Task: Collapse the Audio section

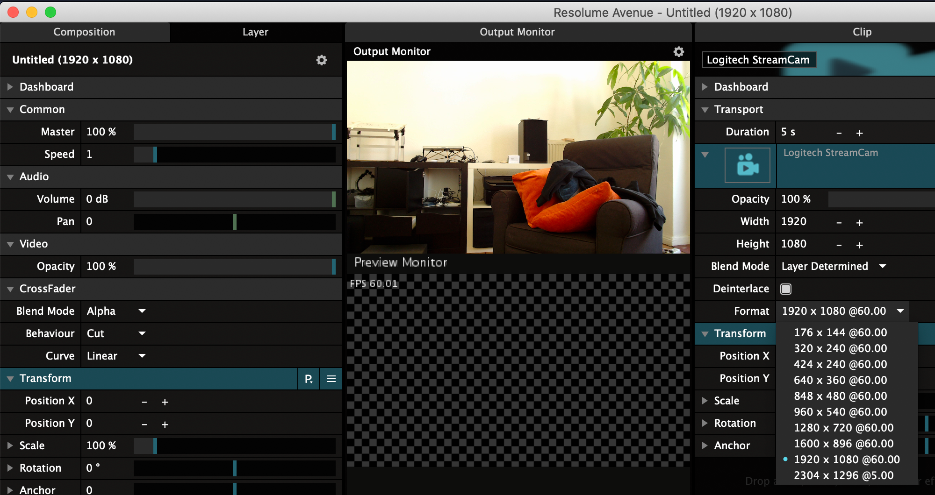Action: click(10, 177)
